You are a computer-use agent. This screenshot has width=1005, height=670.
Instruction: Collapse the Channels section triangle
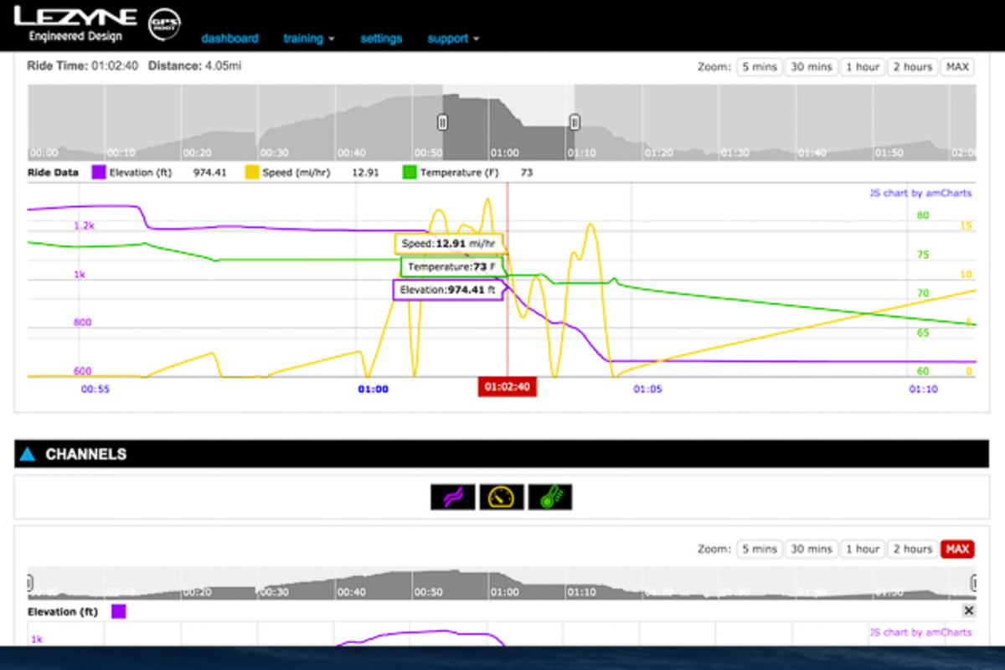28,455
